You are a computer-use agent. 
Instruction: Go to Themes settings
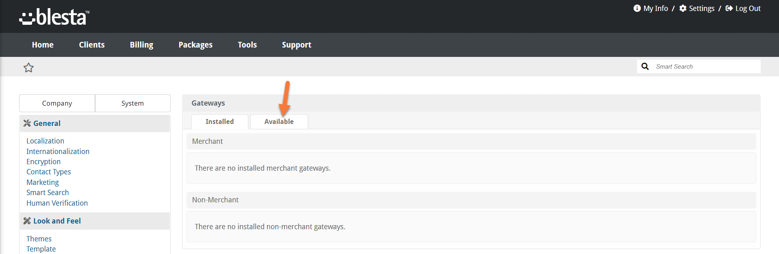click(x=39, y=239)
